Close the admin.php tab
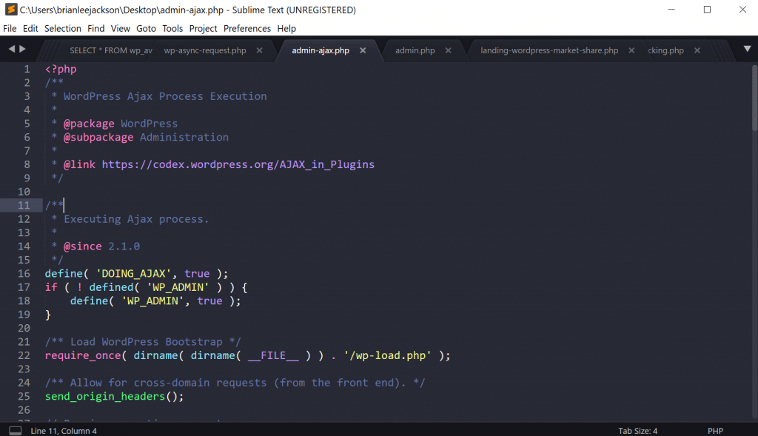This screenshot has width=758, height=436. pos(449,50)
